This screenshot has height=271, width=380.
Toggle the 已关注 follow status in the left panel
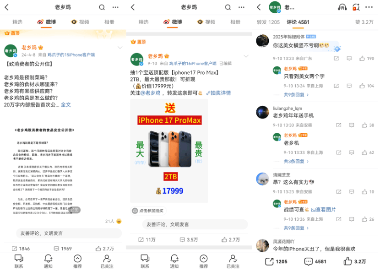[107, 261]
